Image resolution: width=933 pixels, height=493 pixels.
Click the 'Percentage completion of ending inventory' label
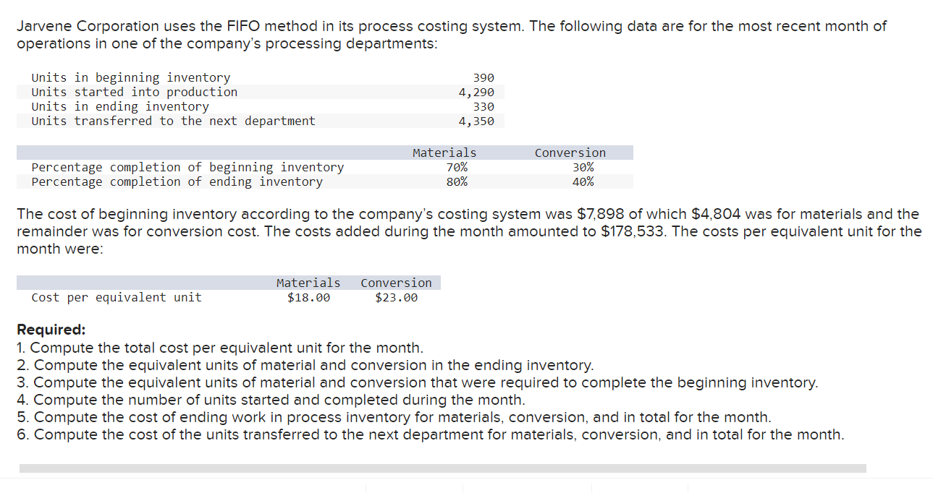coord(177,181)
